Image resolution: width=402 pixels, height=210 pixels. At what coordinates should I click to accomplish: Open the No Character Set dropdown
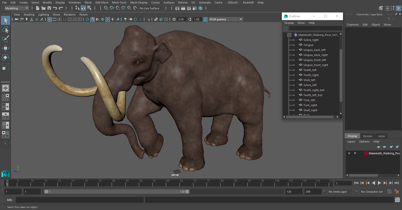[x=372, y=192]
